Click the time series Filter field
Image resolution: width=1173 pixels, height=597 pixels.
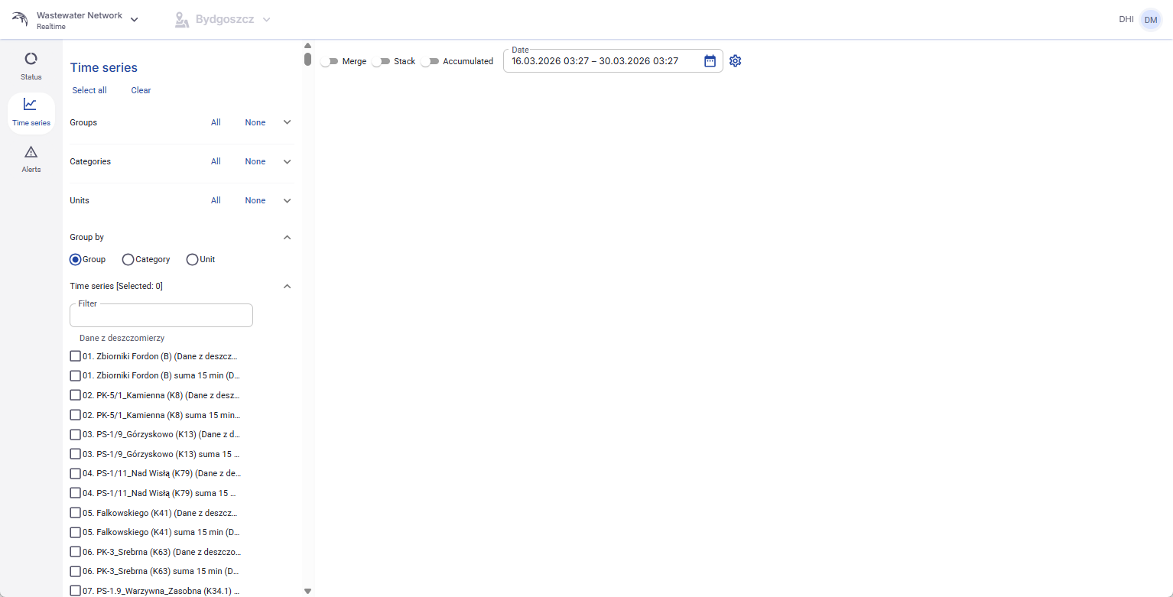point(161,316)
